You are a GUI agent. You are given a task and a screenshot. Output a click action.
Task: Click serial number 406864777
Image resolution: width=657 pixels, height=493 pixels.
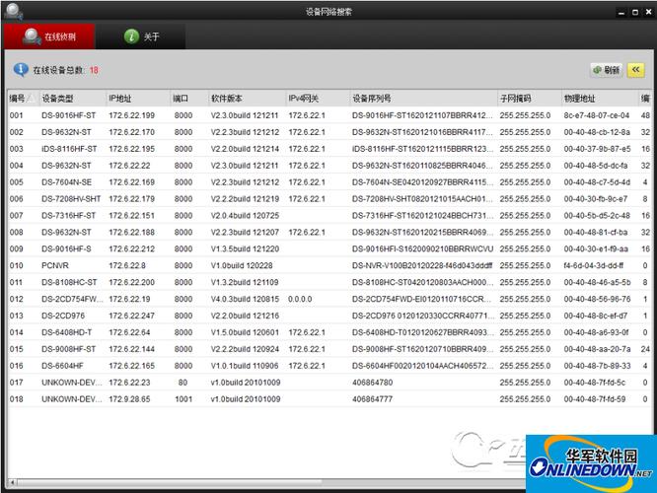pos(373,399)
